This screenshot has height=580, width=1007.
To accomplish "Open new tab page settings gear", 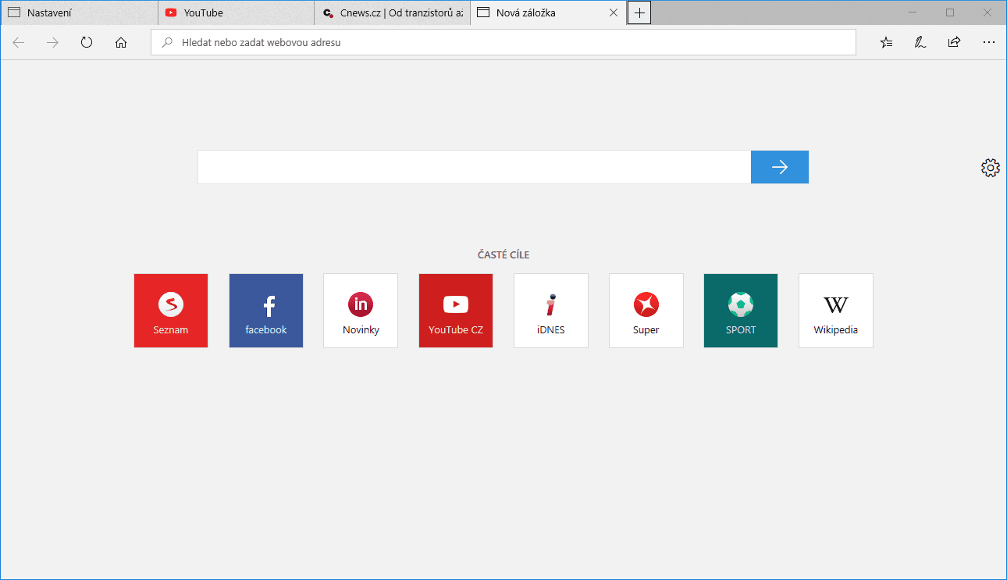I will click(x=990, y=167).
